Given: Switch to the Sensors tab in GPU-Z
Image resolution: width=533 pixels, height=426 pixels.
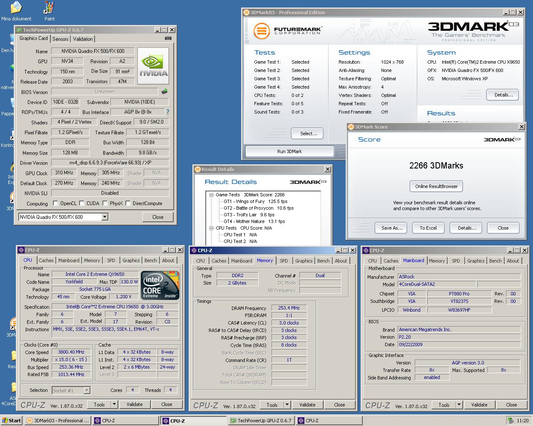Looking at the screenshot, I should 60,39.
